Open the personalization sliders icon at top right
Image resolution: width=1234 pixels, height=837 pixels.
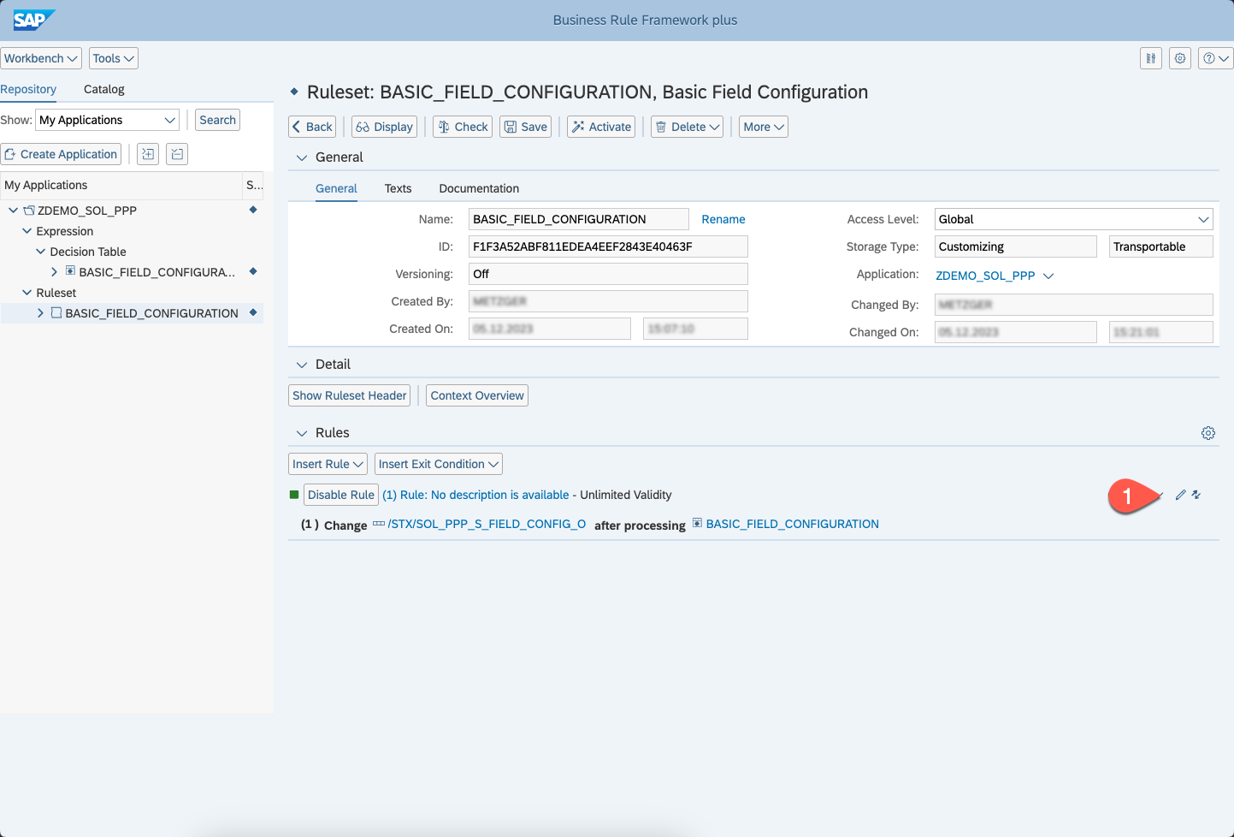pos(1151,58)
